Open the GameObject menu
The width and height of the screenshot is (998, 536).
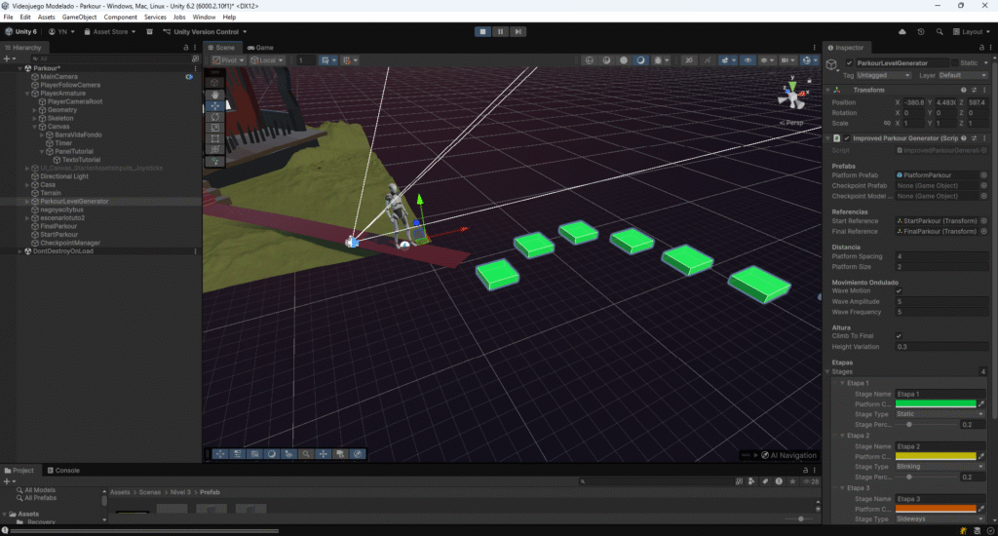pyautogui.click(x=79, y=18)
